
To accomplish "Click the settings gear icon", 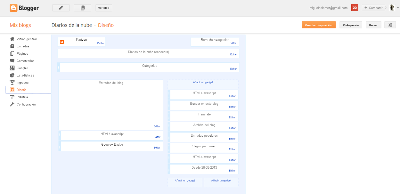I will (x=390, y=25).
